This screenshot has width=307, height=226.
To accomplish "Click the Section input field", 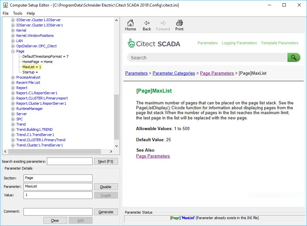I will coord(58,178).
